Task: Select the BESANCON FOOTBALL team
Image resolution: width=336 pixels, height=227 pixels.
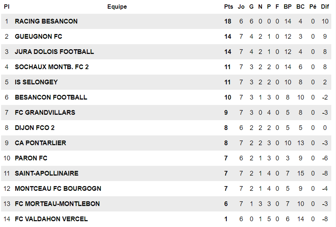Action: click(51, 97)
